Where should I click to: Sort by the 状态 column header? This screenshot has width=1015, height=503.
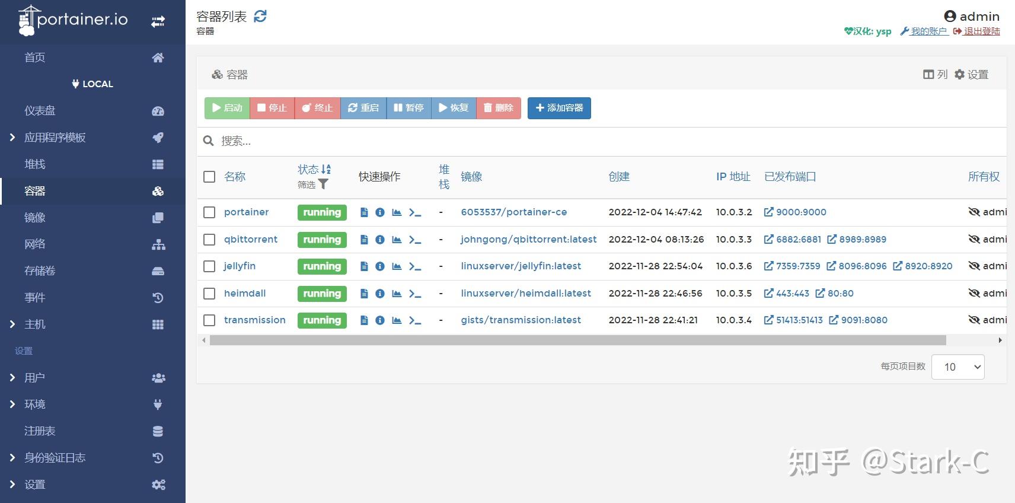click(314, 169)
